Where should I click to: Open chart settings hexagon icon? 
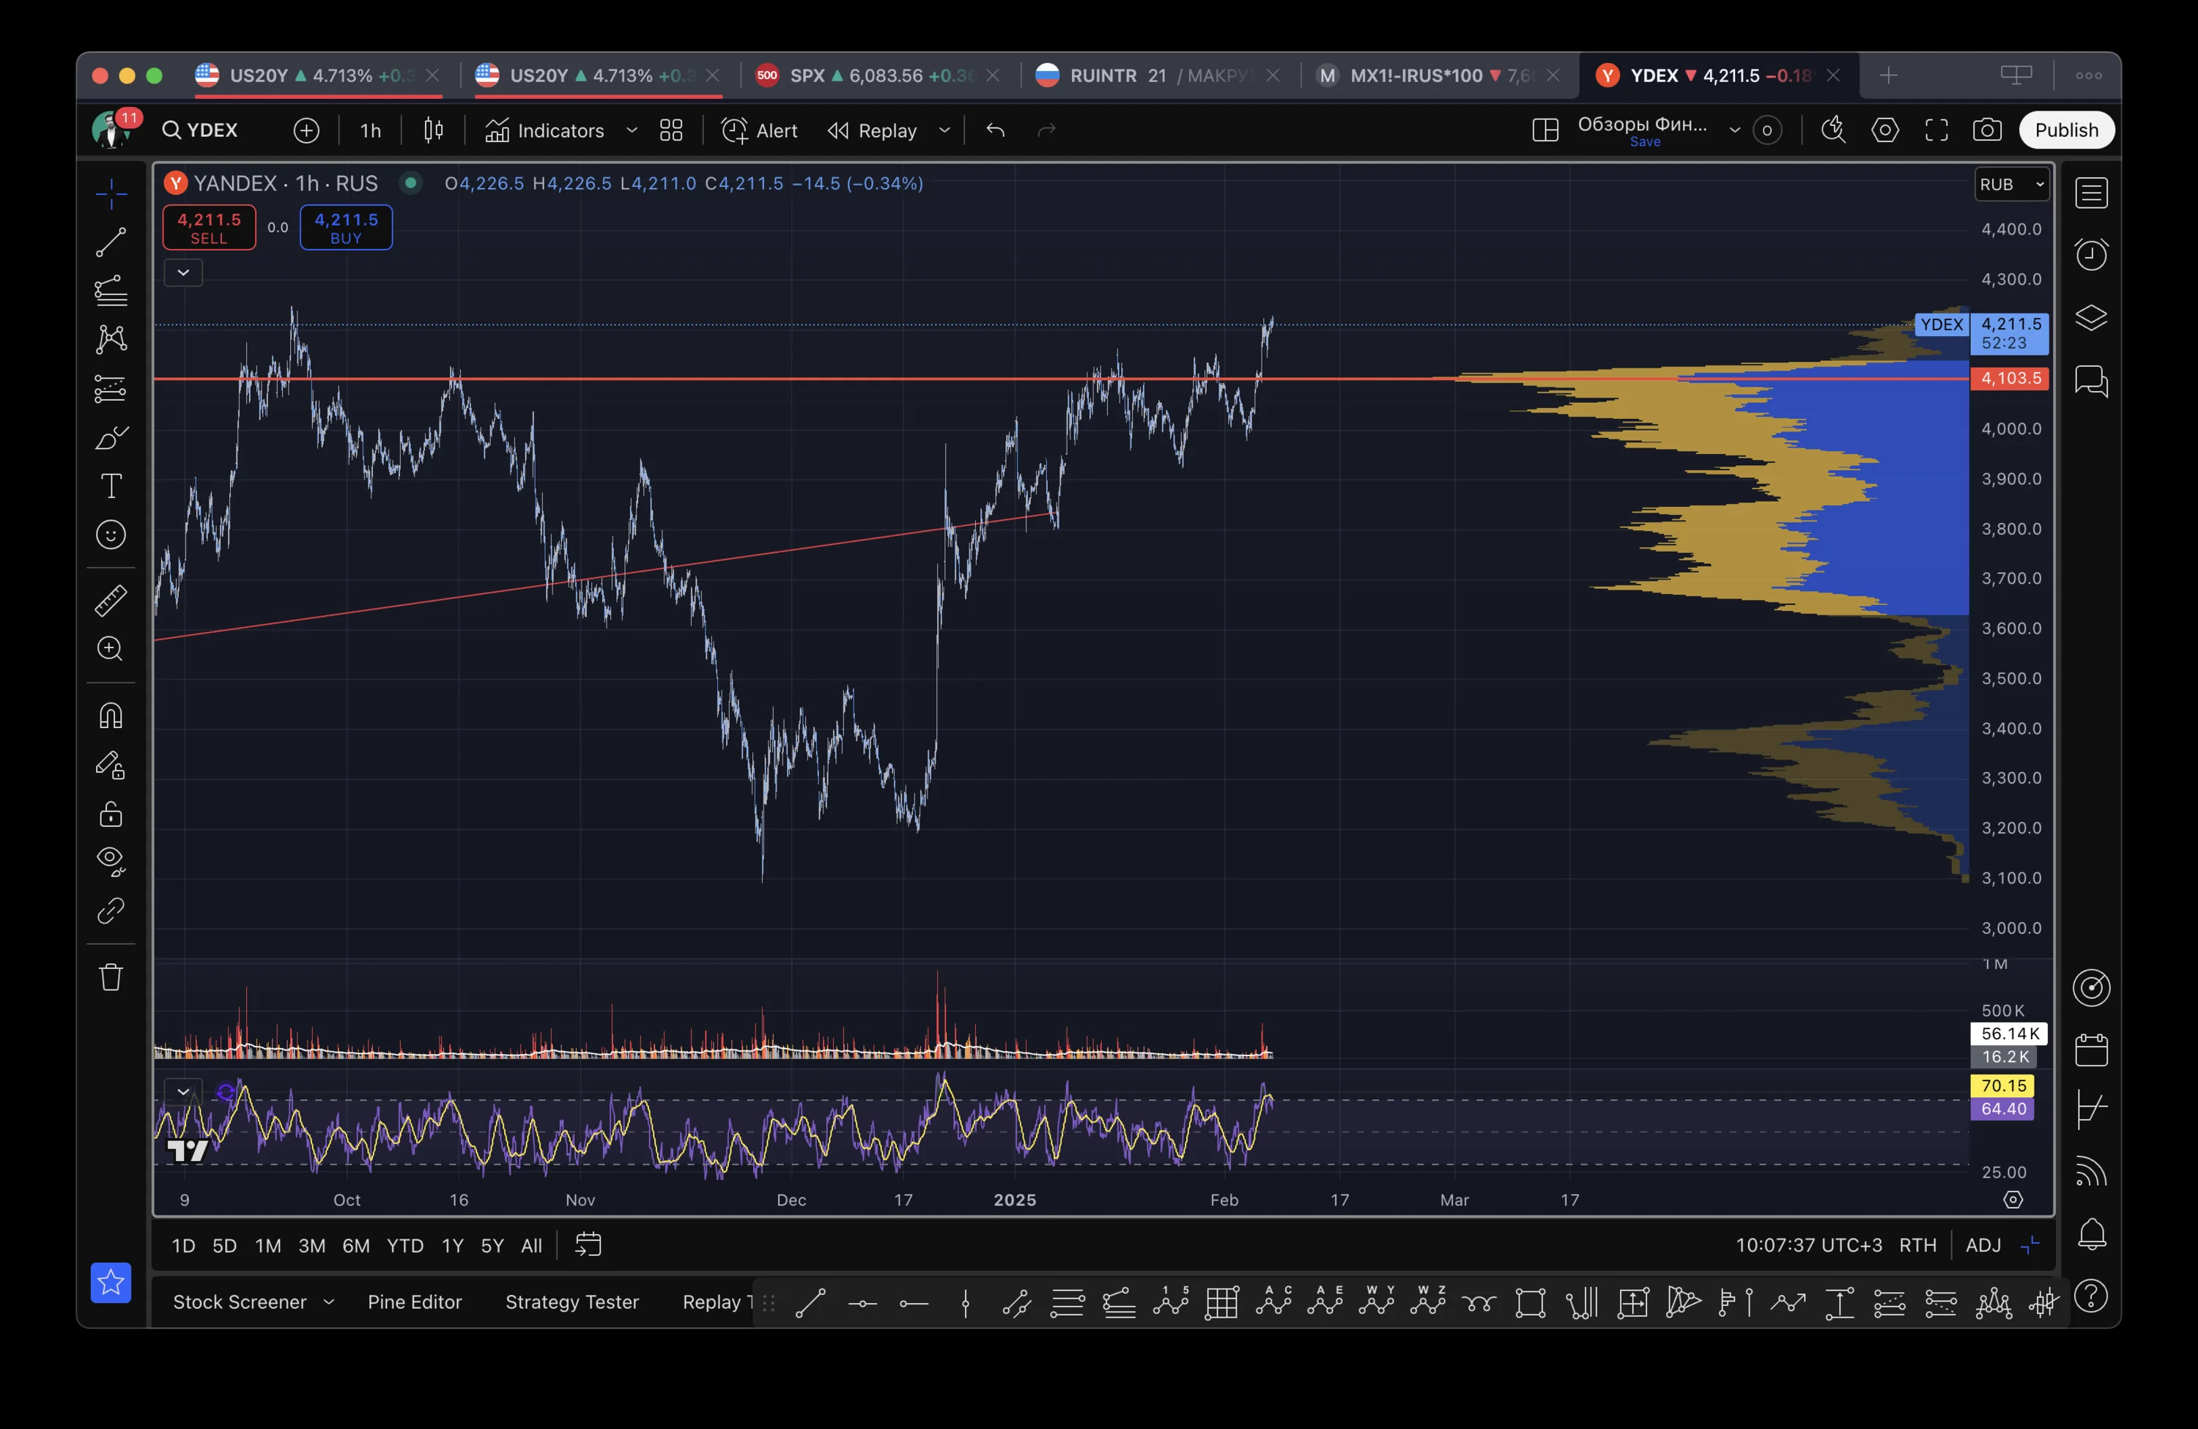point(1885,130)
